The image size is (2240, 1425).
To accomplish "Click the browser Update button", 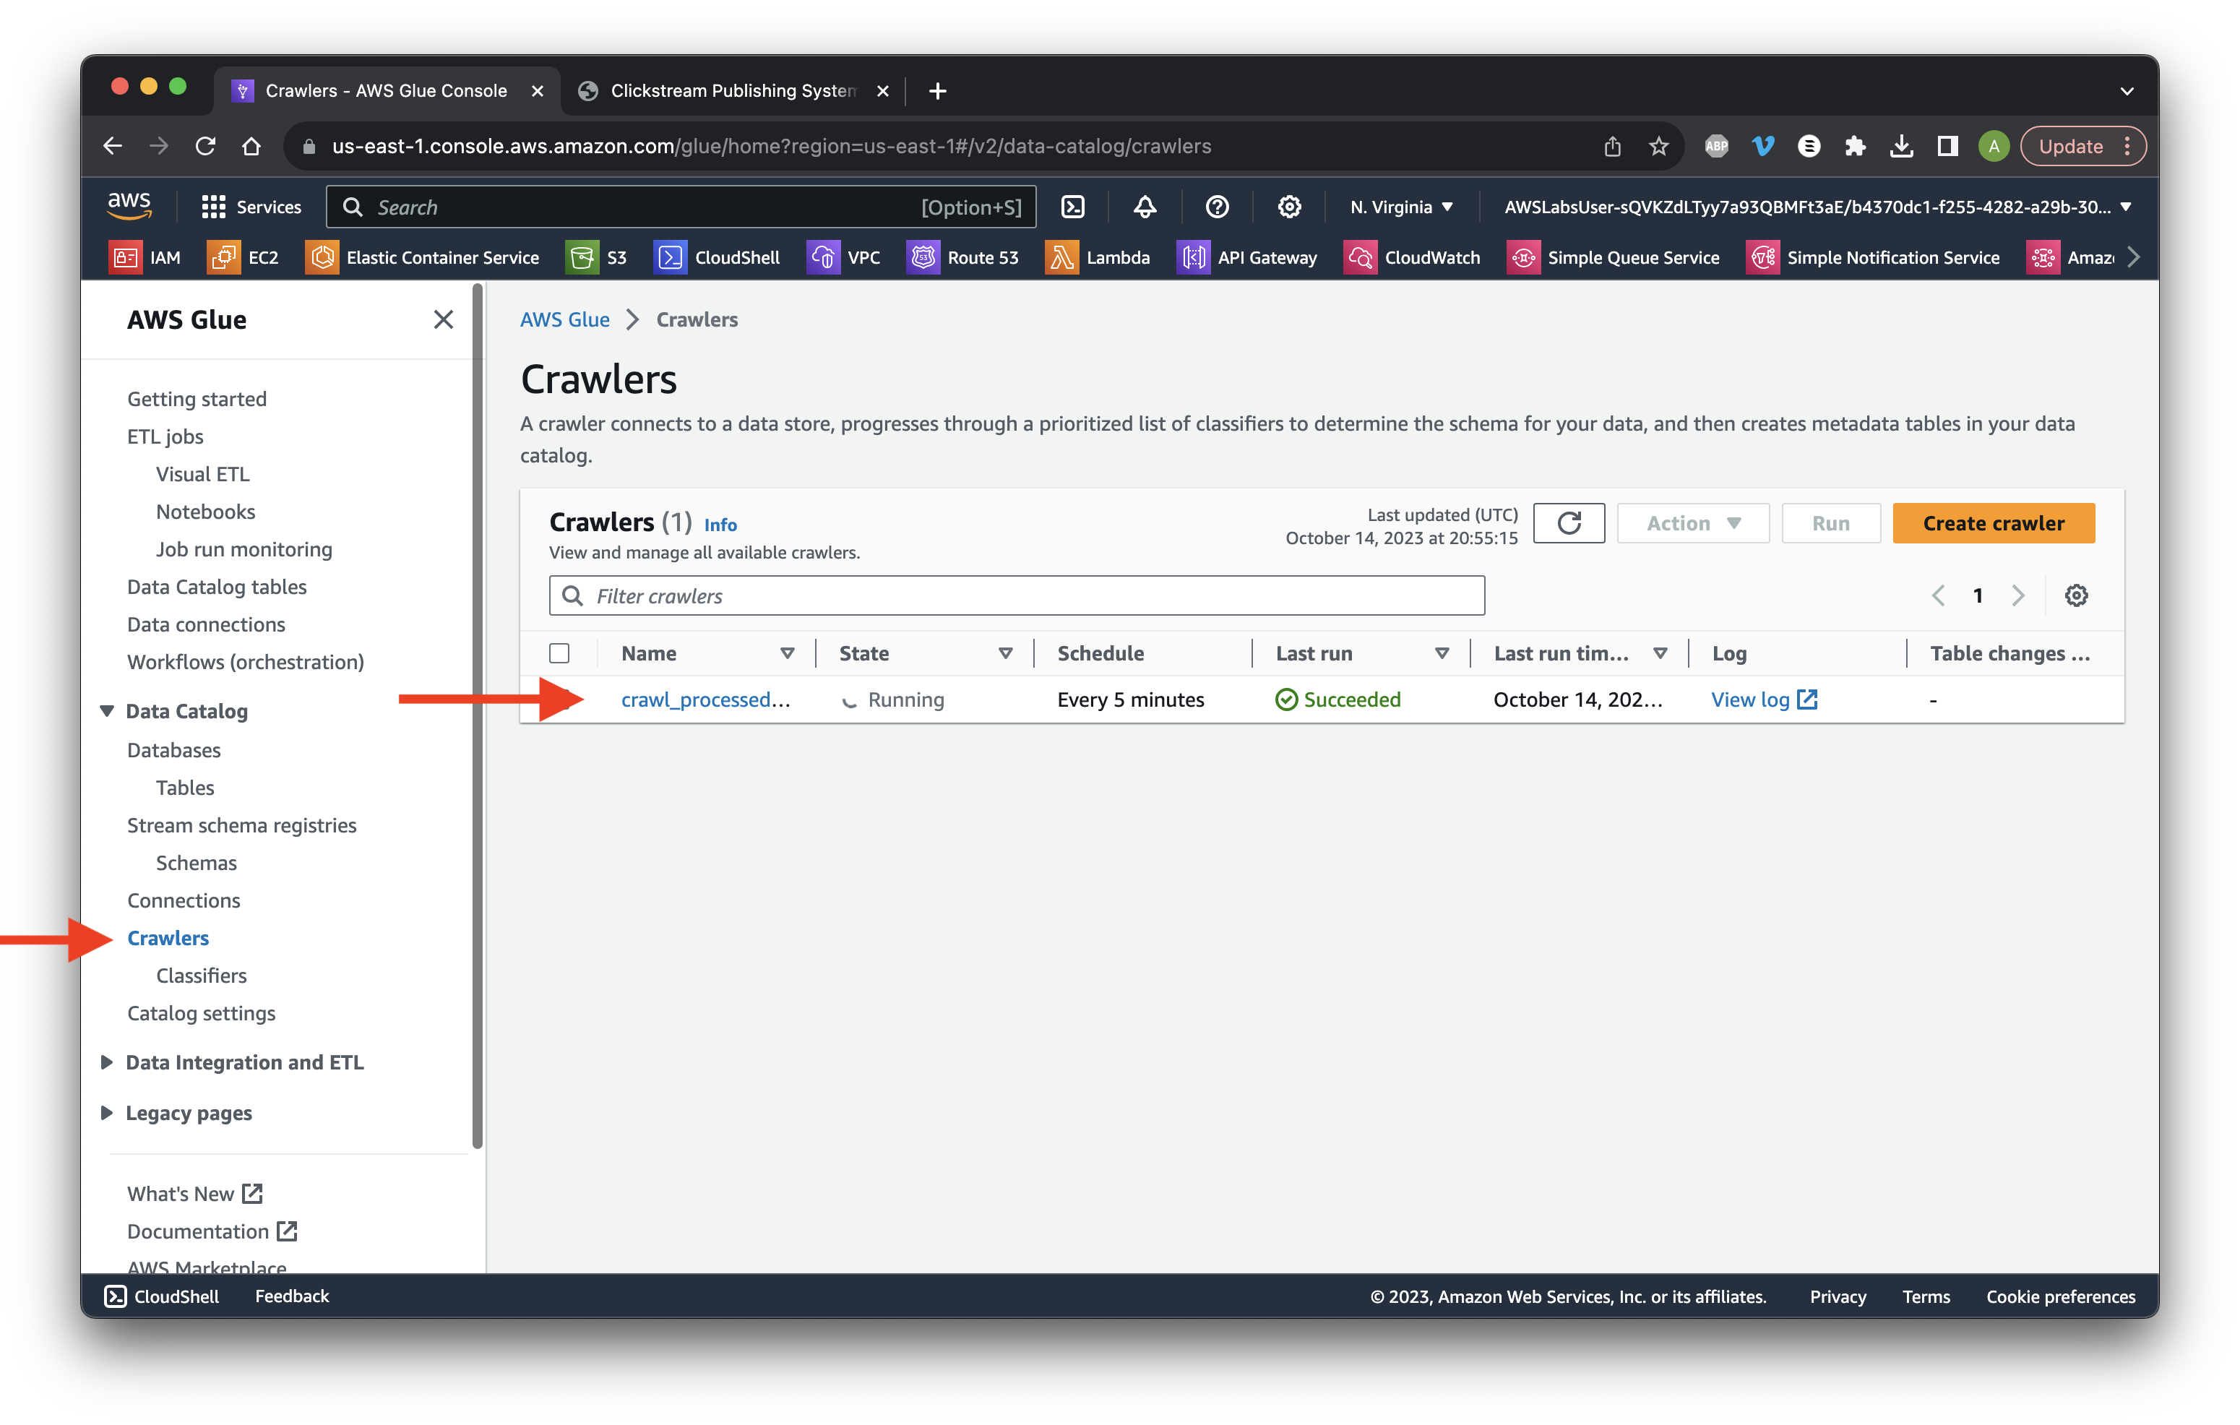I will pyautogui.click(x=2082, y=146).
